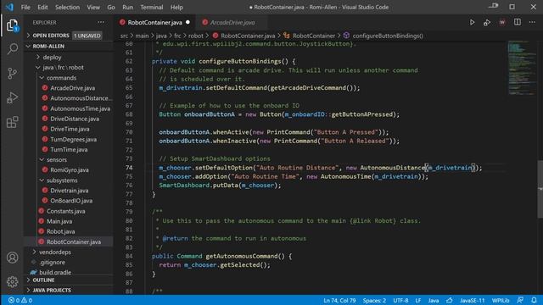543x305 pixels.
Task: Click the WPILib W icon
Action: 502,23
